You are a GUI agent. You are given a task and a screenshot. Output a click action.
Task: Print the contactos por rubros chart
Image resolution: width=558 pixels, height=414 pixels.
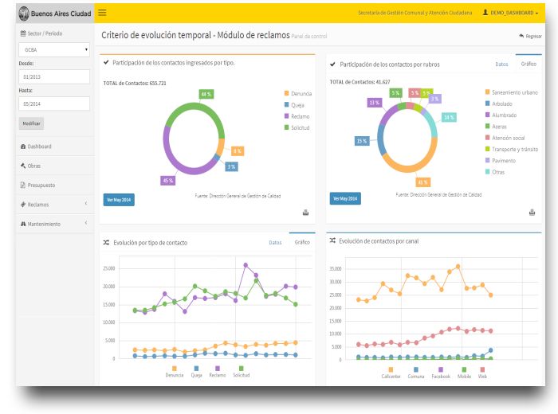click(532, 212)
